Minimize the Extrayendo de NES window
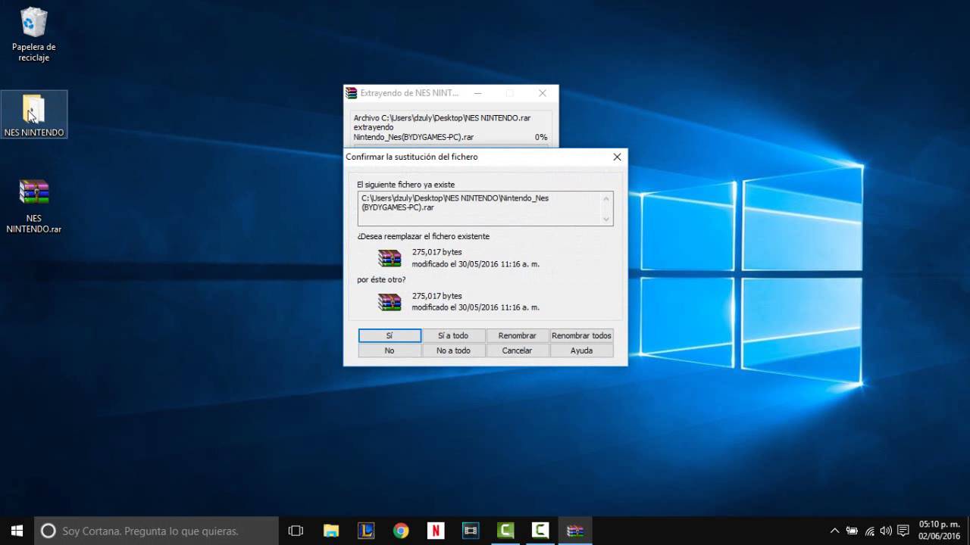 click(477, 93)
